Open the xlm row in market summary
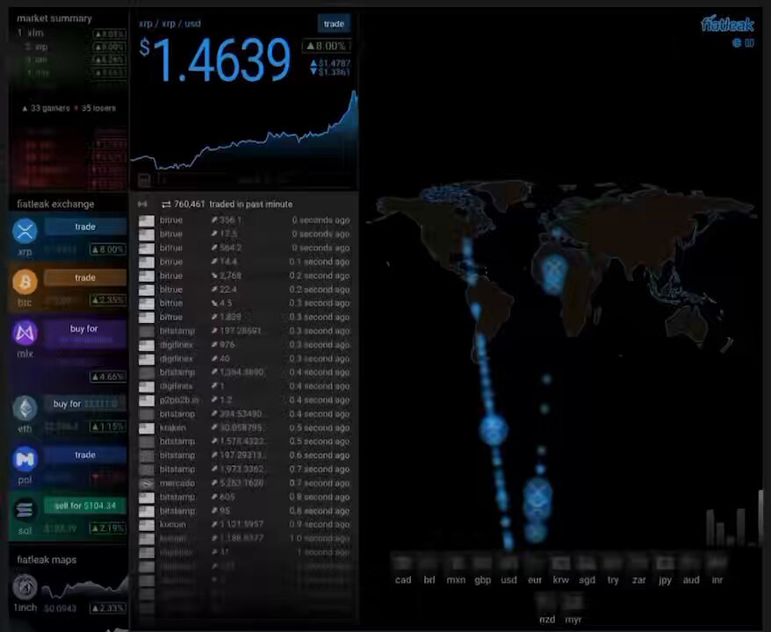Image resolution: width=771 pixels, height=632 pixels. click(71, 33)
